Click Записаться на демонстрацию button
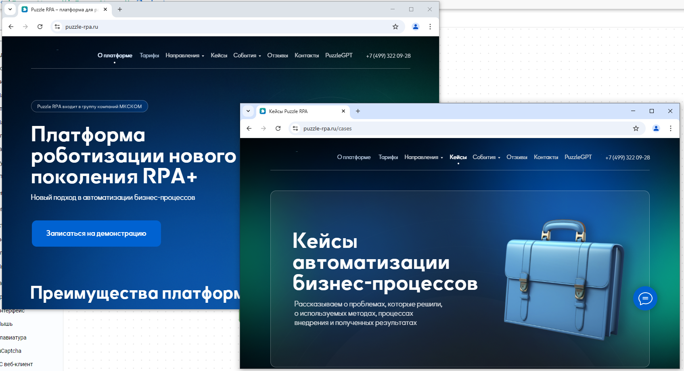The width and height of the screenshot is (684, 371). pos(96,233)
